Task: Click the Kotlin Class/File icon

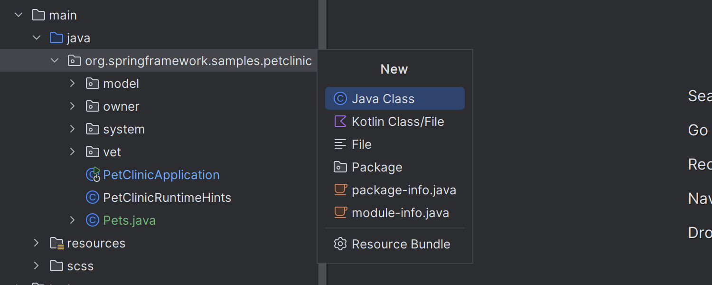Action: click(340, 121)
